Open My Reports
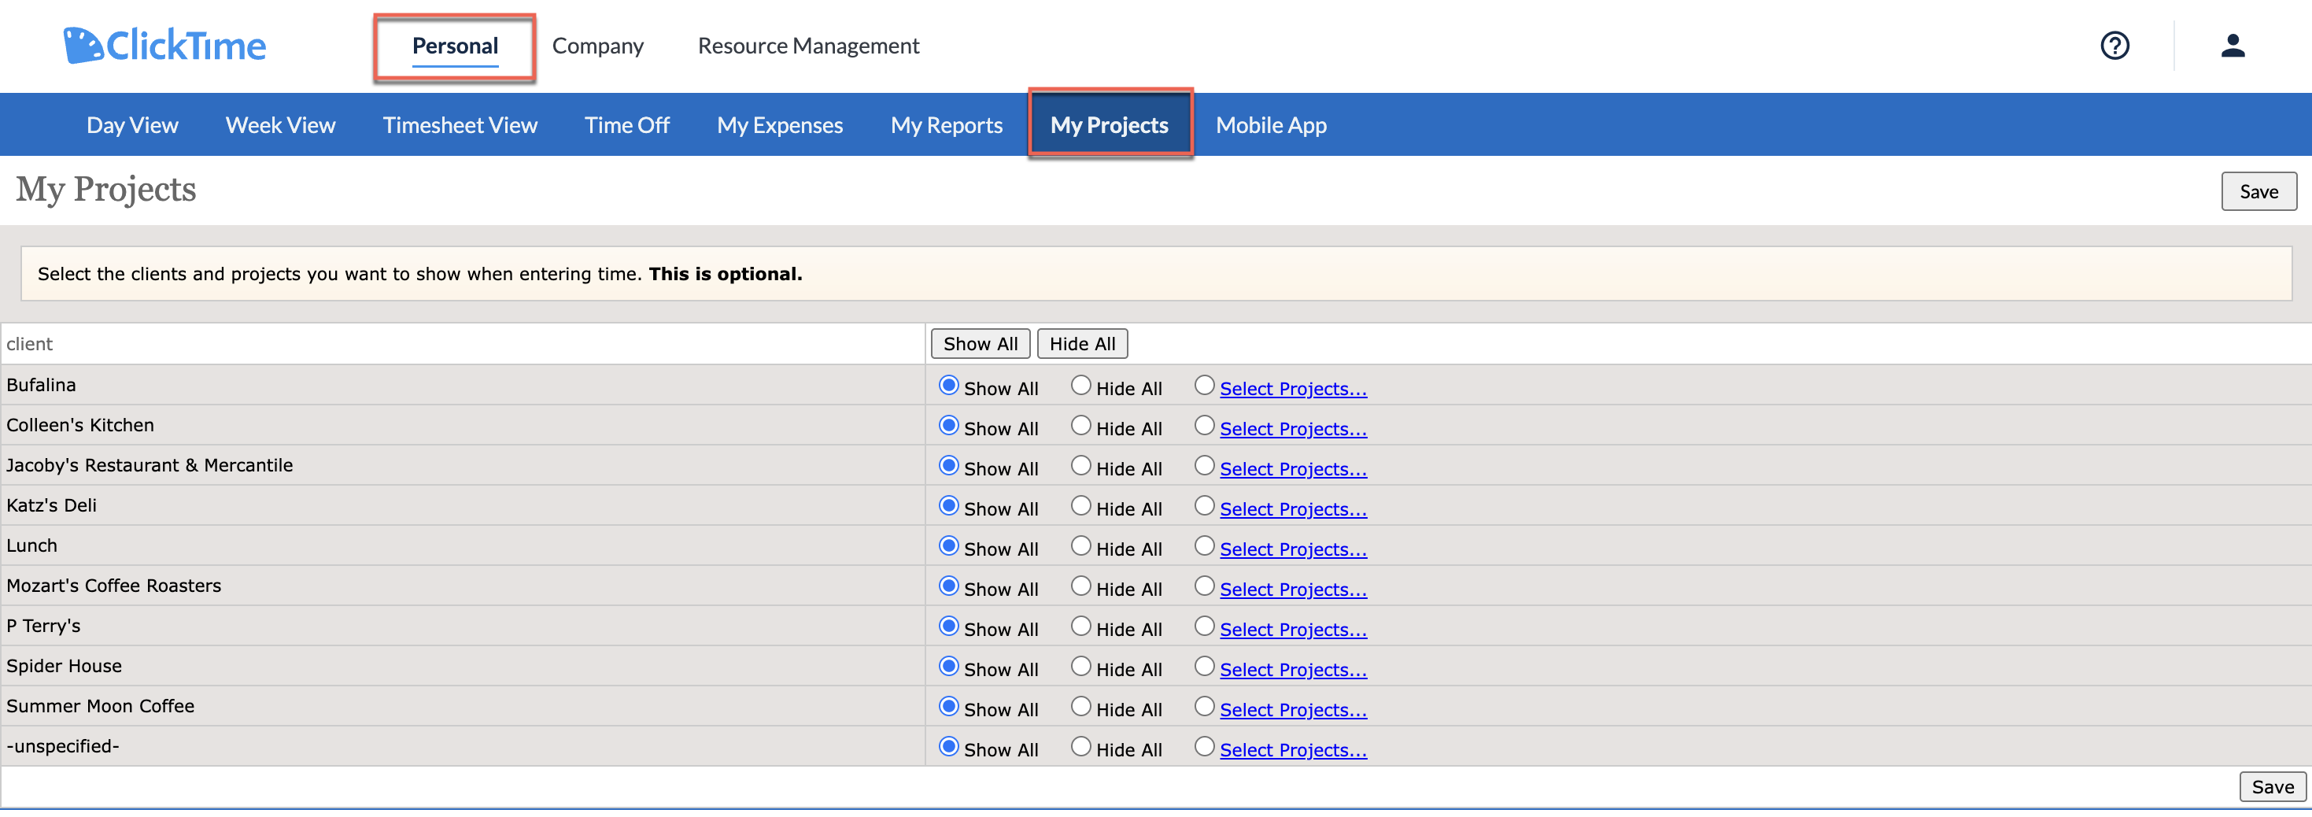The height and width of the screenshot is (817, 2312). point(947,125)
